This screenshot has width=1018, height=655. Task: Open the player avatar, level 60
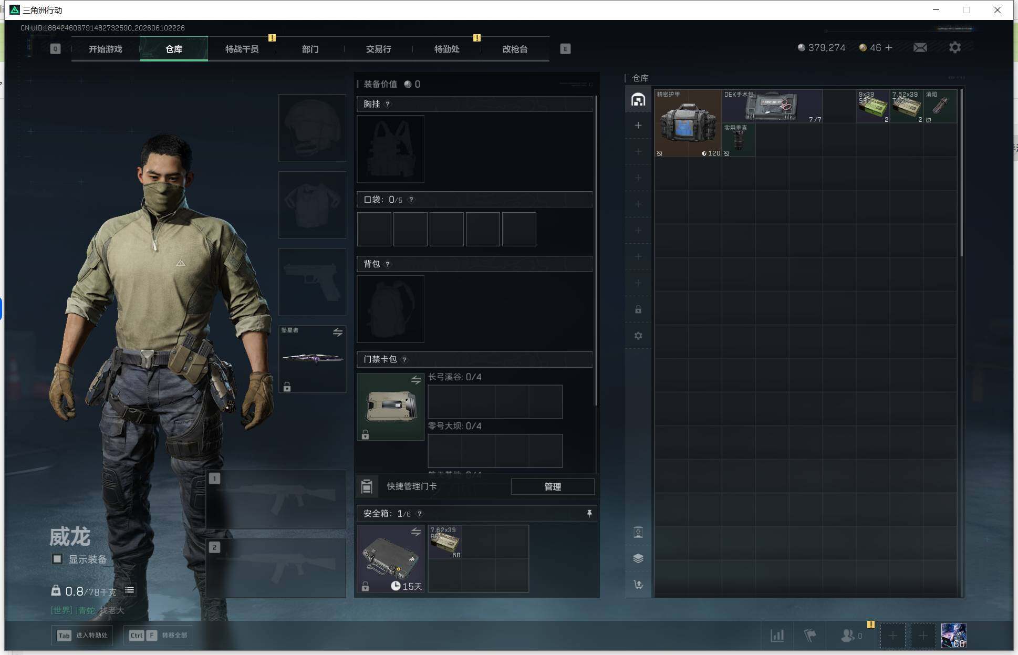953,636
